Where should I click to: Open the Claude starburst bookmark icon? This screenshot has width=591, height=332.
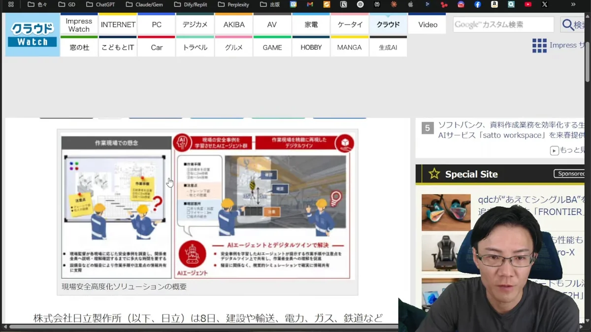pyautogui.click(x=394, y=4)
